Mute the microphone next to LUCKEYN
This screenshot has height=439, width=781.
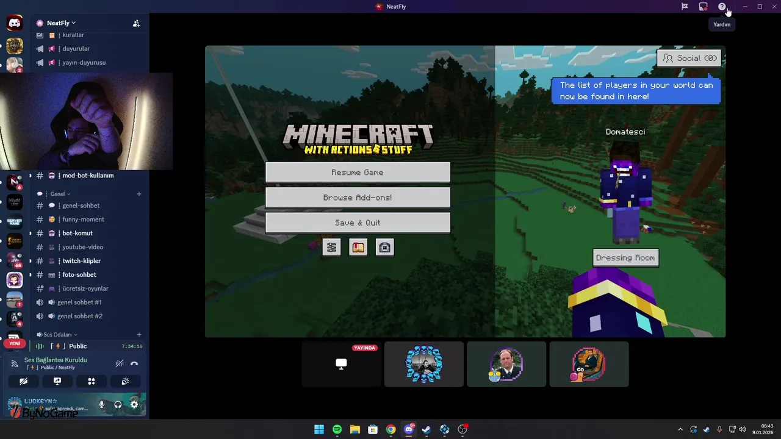(x=102, y=404)
